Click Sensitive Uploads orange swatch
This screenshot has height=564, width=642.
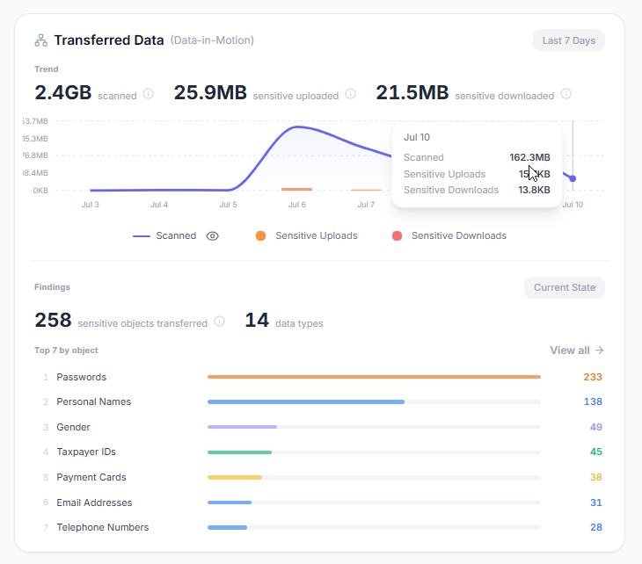(x=261, y=236)
